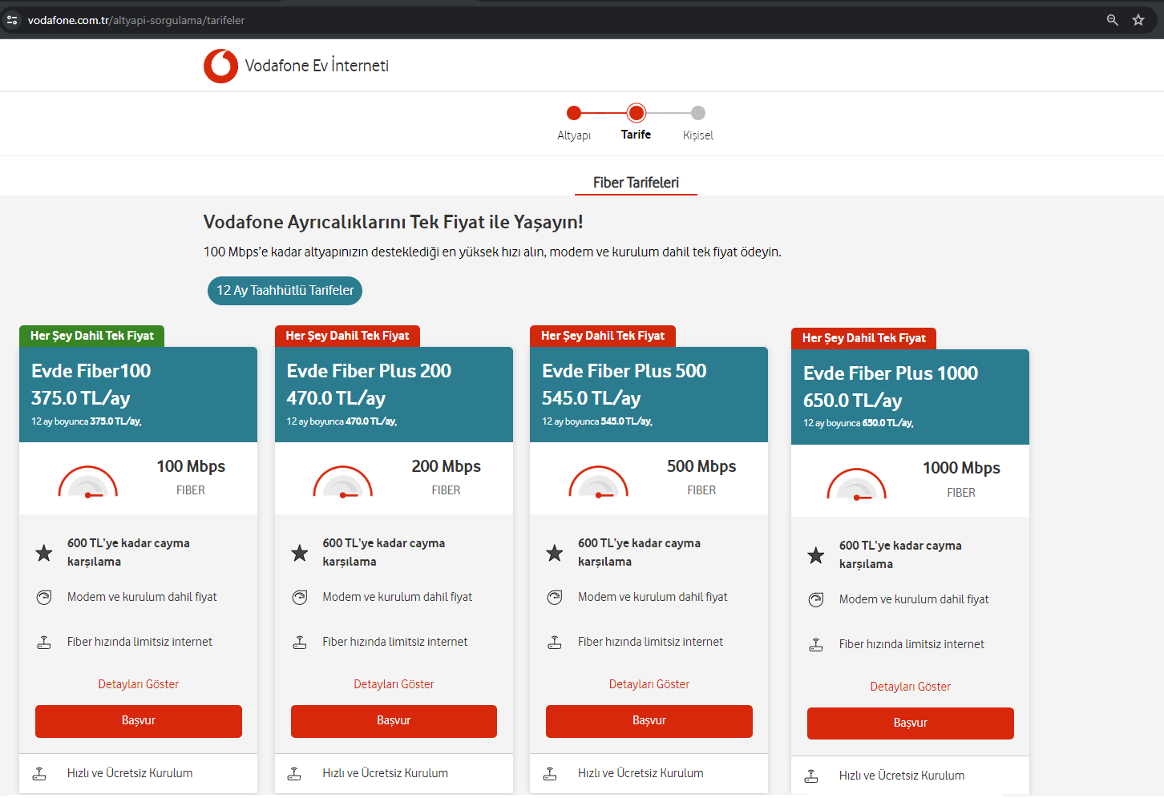The height and width of the screenshot is (798, 1164).
Task: Click the limitless internet icon in Fiber Plus 500
Action: [x=555, y=642]
